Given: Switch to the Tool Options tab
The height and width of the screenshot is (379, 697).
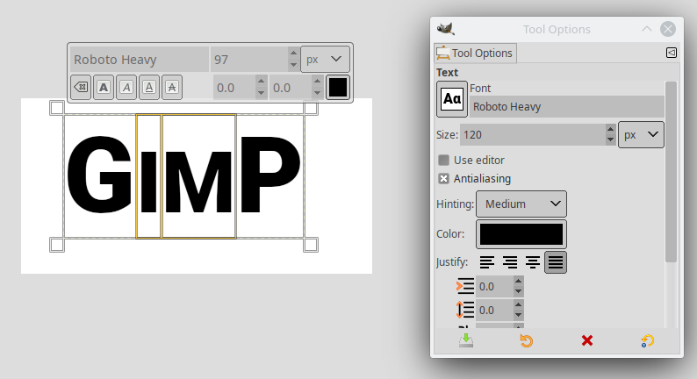Looking at the screenshot, I should 475,53.
